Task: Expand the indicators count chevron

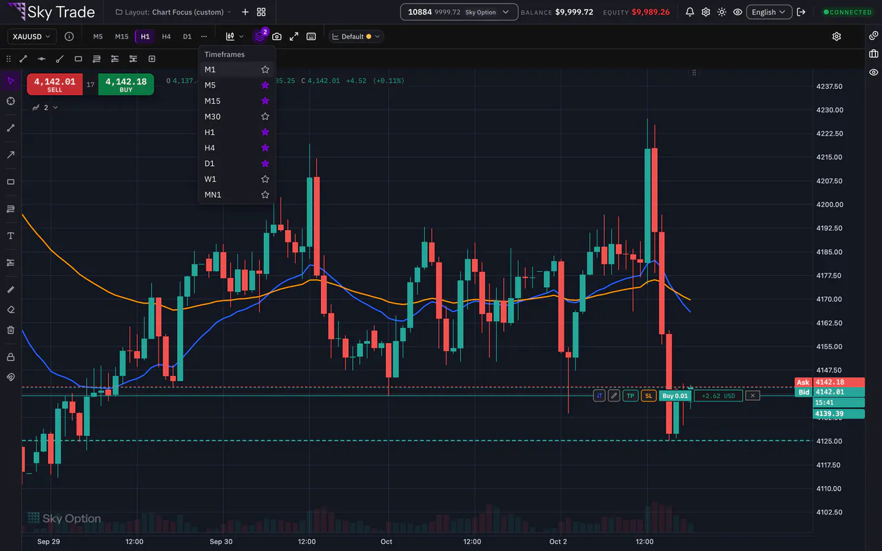Action: point(56,107)
